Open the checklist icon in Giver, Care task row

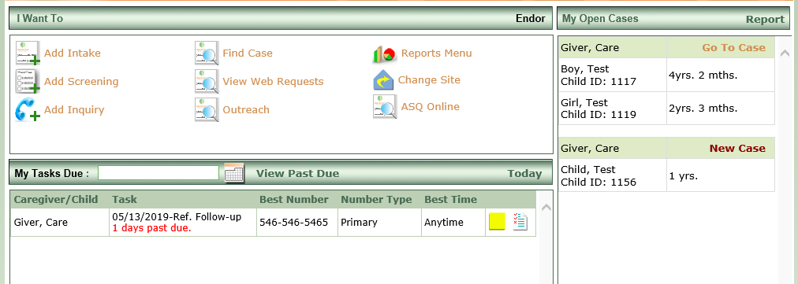point(520,222)
